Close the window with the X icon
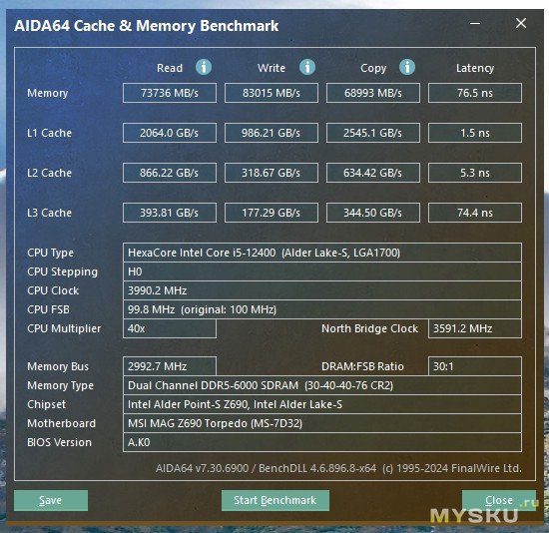This screenshot has width=549, height=533. point(521,24)
